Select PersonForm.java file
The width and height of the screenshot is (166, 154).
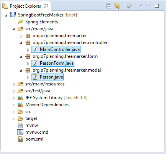tap(53, 63)
